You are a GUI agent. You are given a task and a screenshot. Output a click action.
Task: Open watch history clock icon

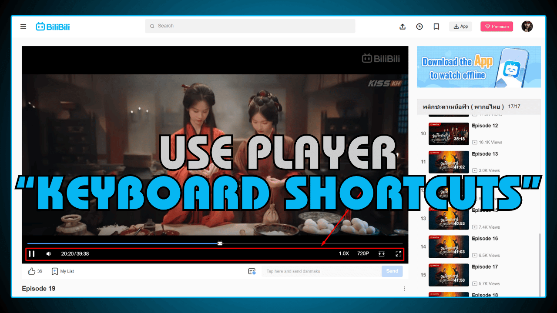[x=419, y=27]
